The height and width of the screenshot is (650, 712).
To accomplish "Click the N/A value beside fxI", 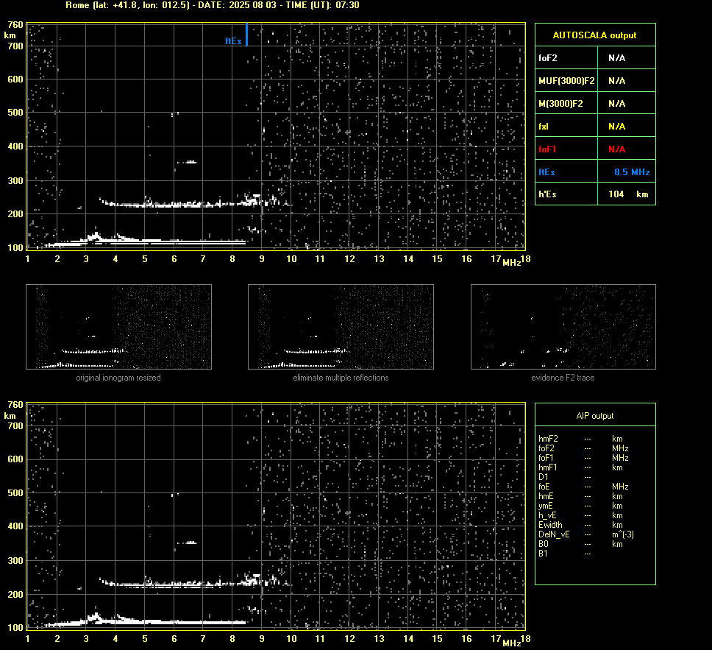I will pyautogui.click(x=616, y=127).
